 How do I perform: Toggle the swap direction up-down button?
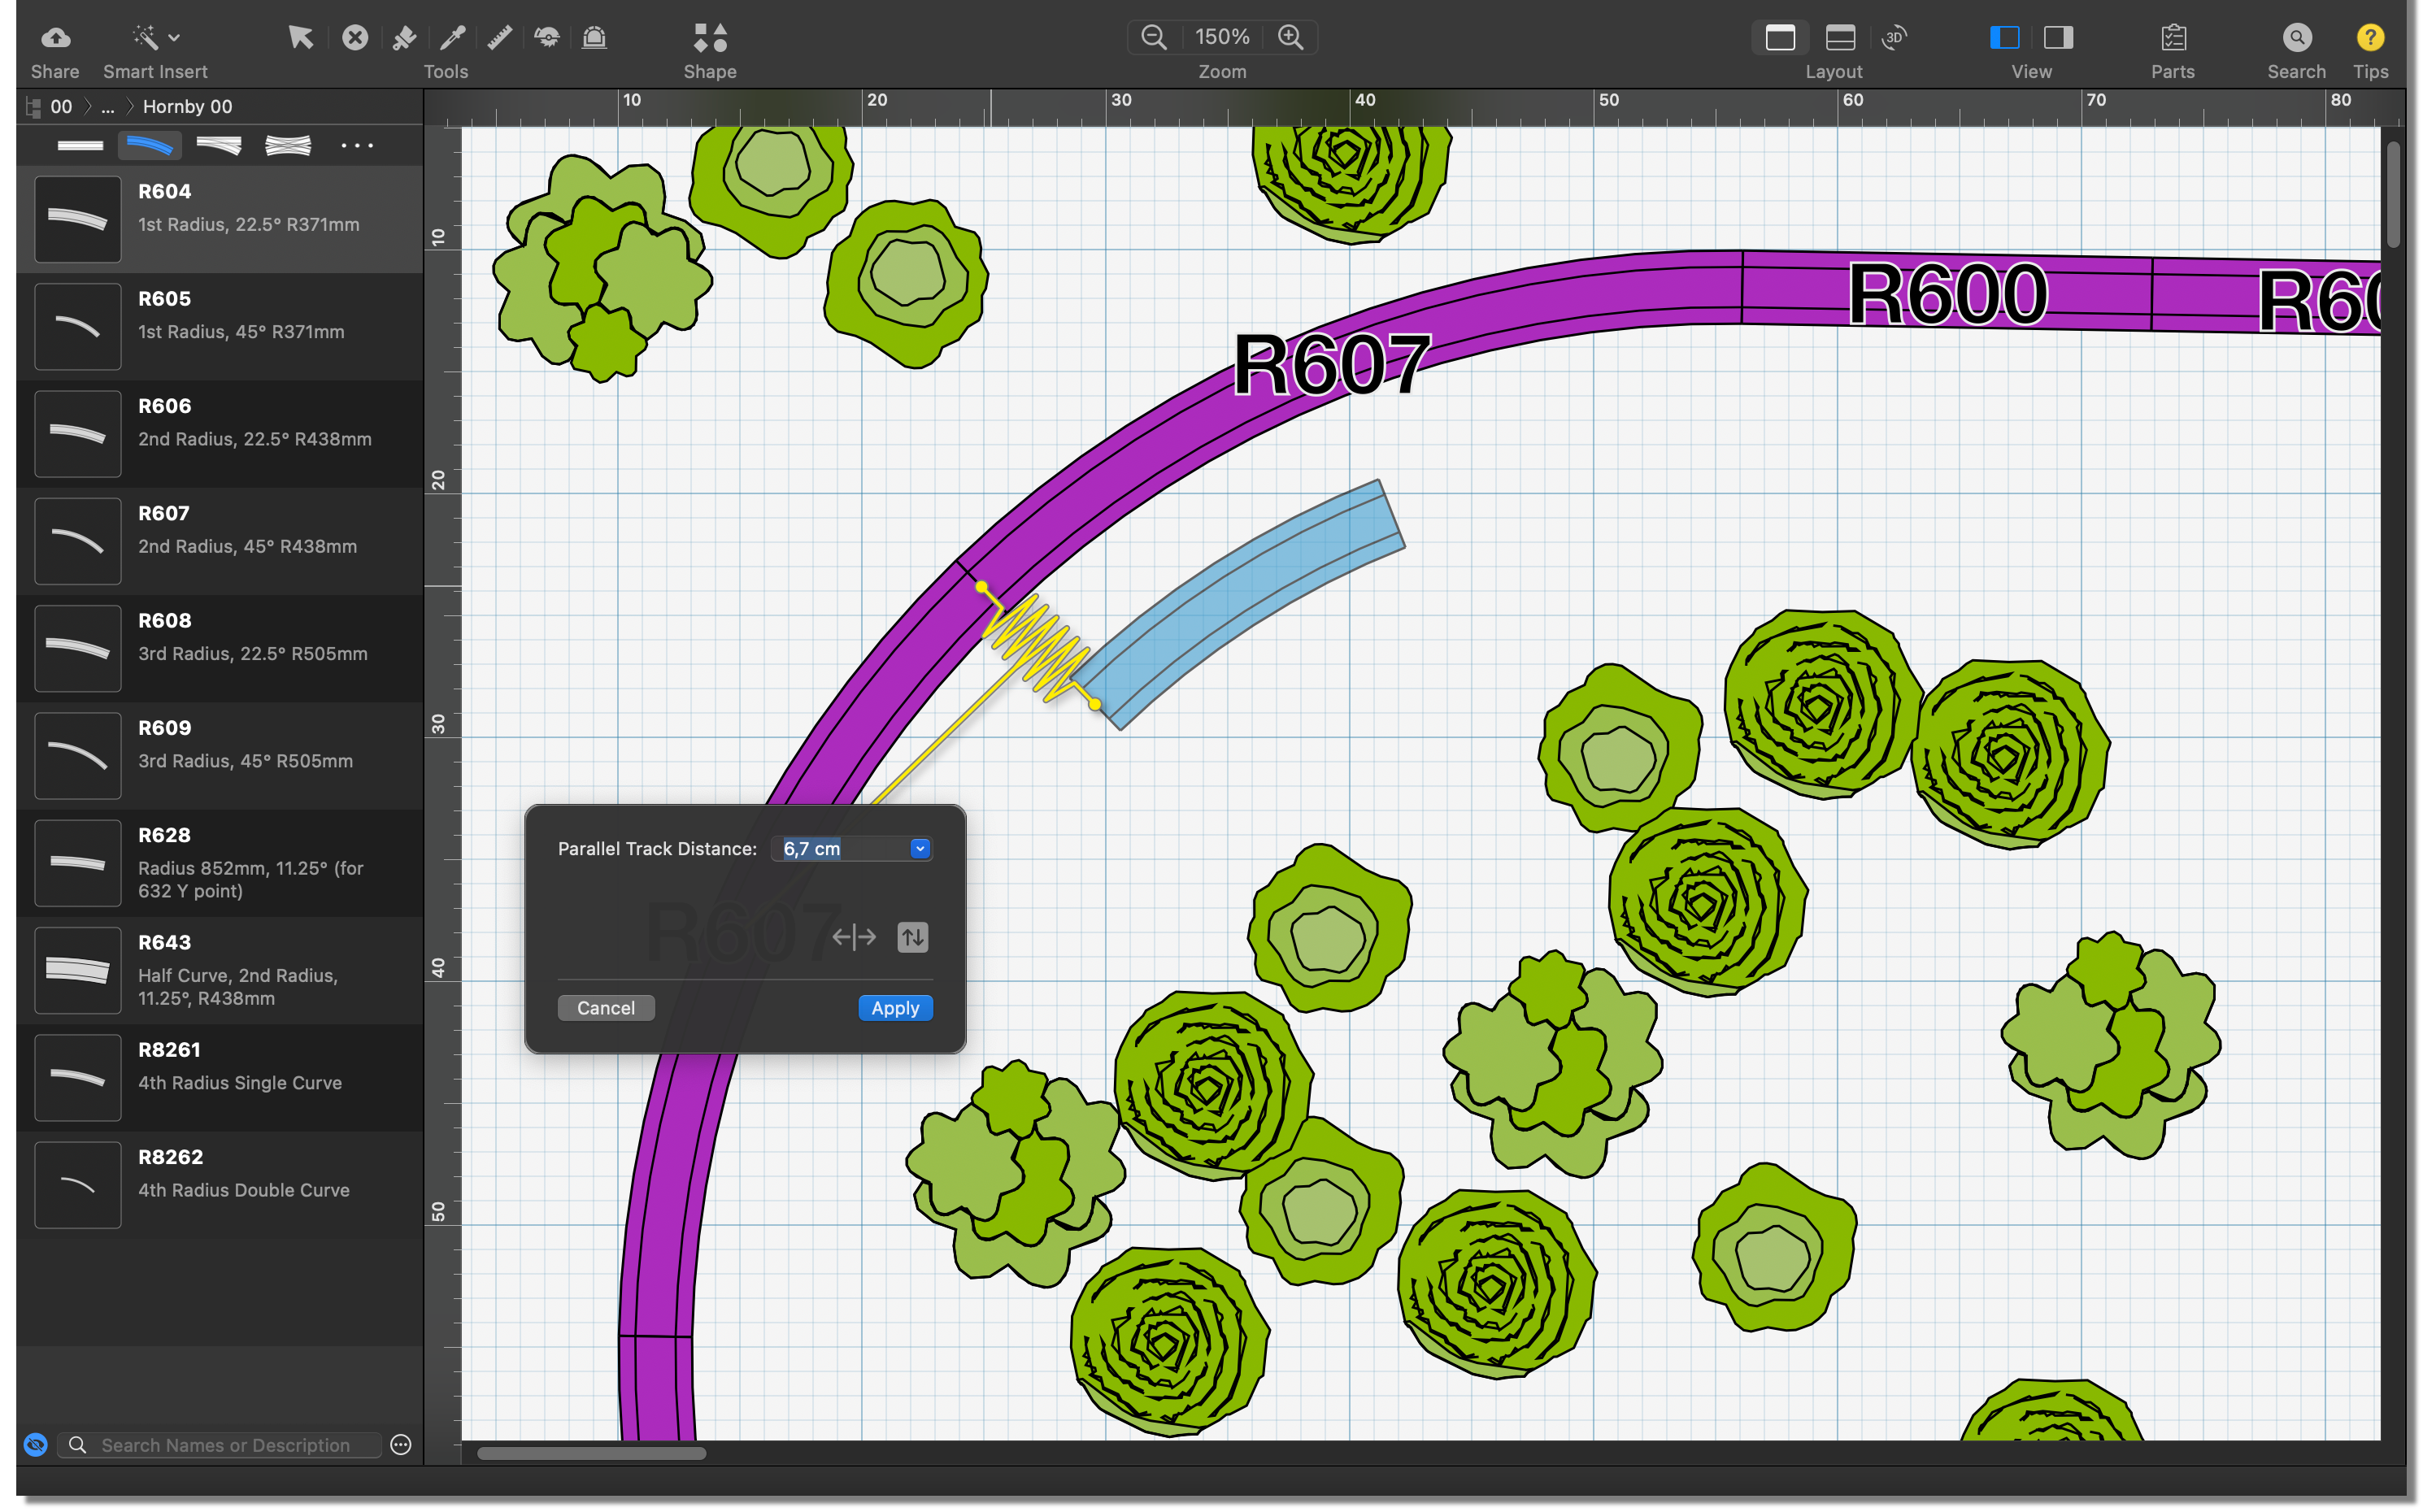click(x=913, y=937)
